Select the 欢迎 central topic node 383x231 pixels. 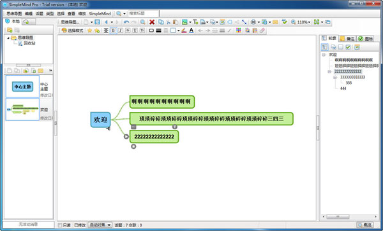pos(100,120)
